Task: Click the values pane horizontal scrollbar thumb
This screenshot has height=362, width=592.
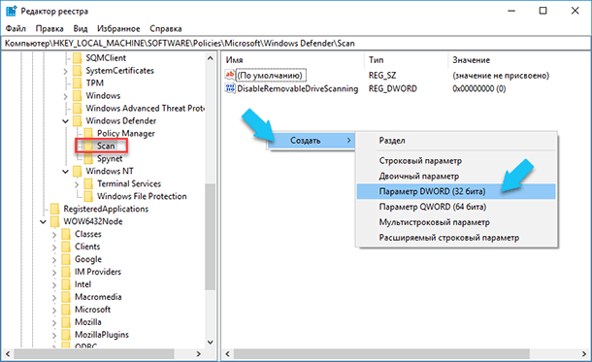Action: click(x=381, y=353)
